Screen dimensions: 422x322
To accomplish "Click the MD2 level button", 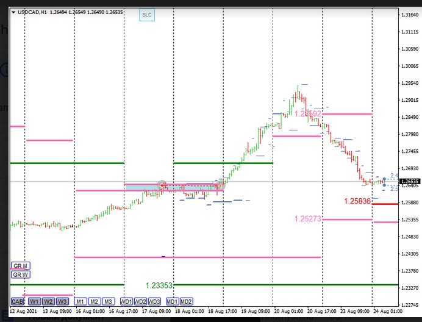I will click(186, 301).
